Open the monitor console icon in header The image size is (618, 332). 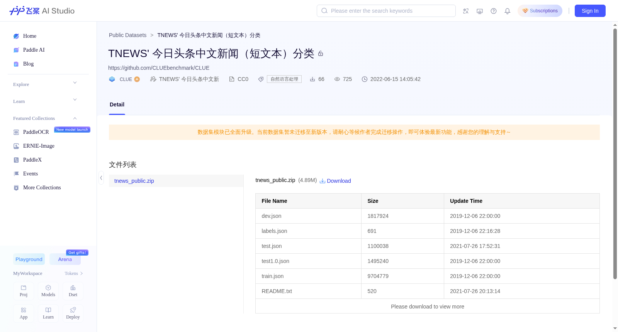tap(480, 11)
